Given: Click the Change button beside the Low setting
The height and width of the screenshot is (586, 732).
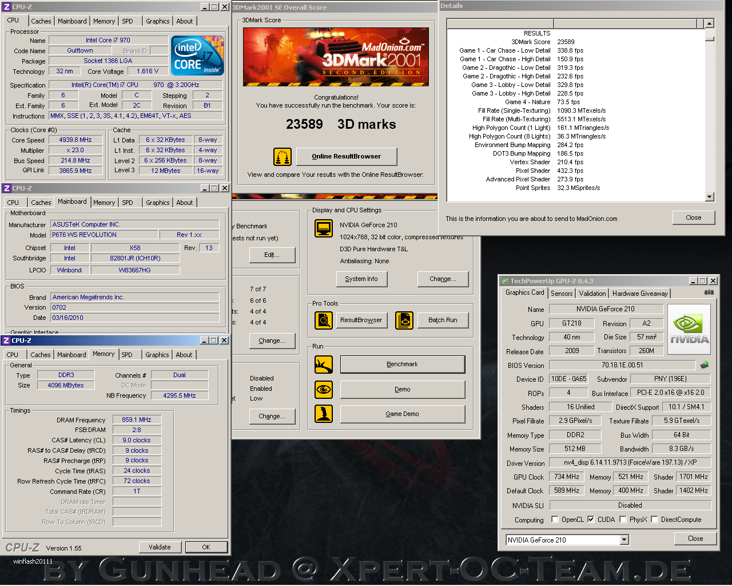Looking at the screenshot, I should coord(272,416).
